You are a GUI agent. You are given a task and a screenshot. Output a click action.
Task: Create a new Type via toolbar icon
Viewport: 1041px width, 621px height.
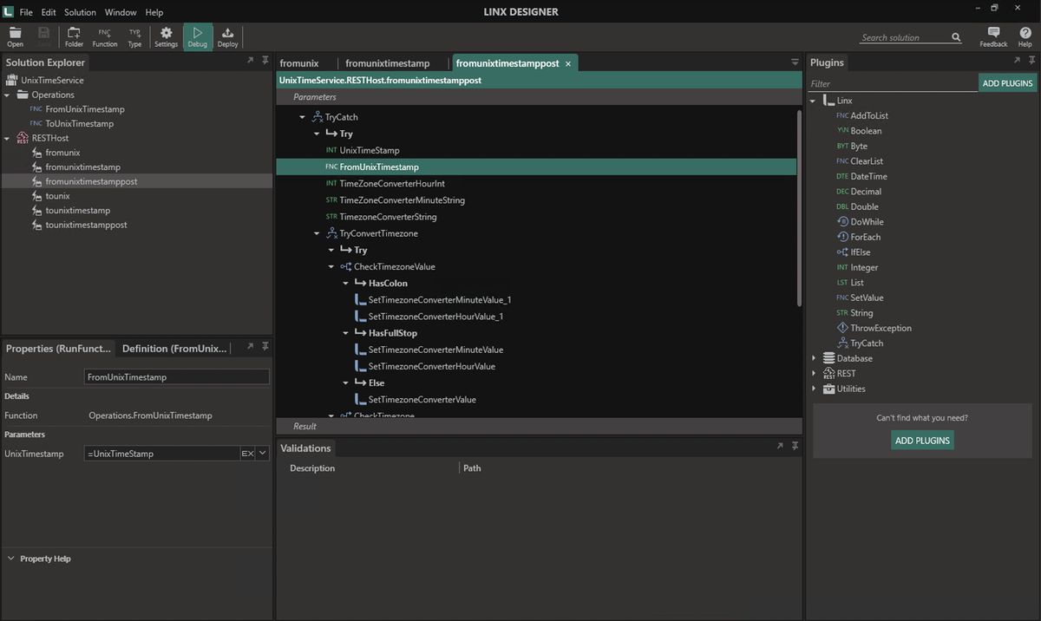(134, 36)
